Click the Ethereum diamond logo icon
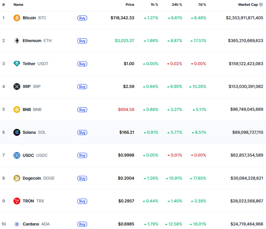This screenshot has height=229, width=266. tap(17, 41)
